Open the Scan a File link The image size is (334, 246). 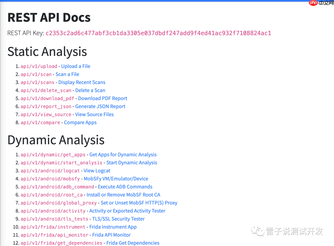[67, 74]
